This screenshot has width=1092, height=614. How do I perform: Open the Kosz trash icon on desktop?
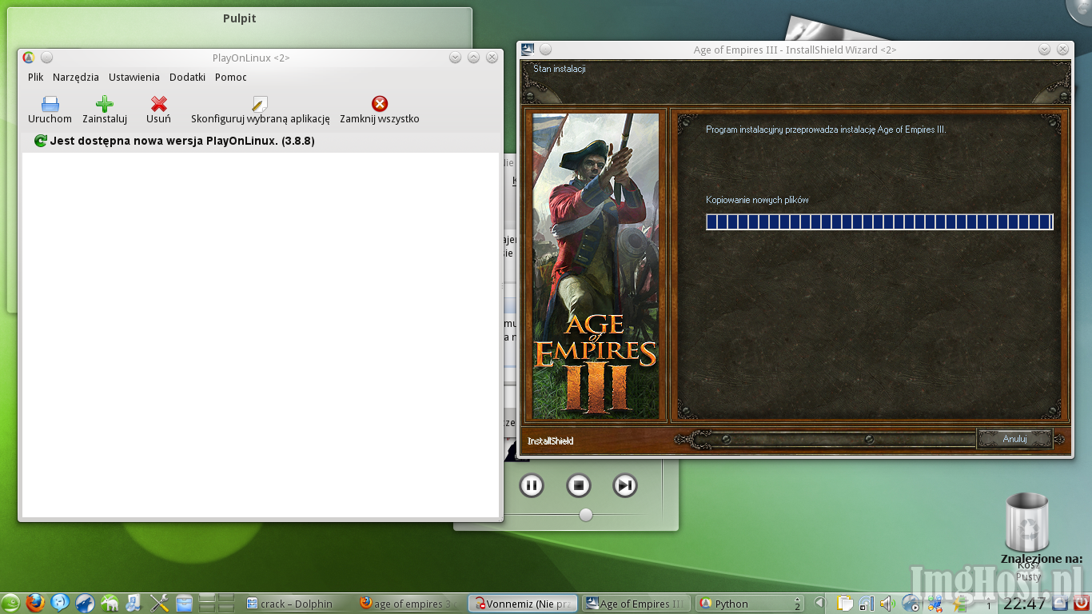[x=1028, y=524]
